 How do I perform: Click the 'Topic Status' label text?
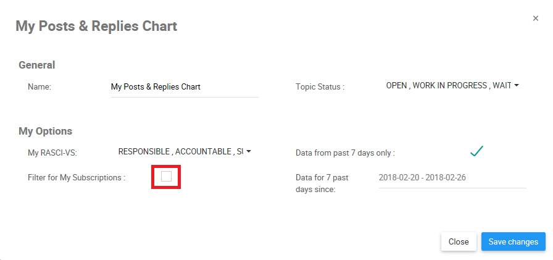tap(320, 87)
